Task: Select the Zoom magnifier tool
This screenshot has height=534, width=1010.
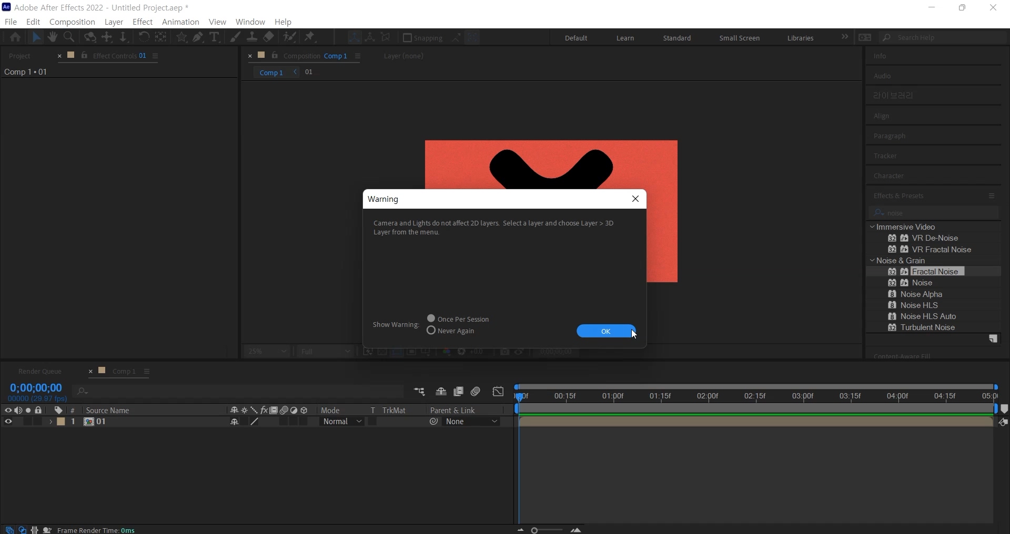Action: point(69,37)
